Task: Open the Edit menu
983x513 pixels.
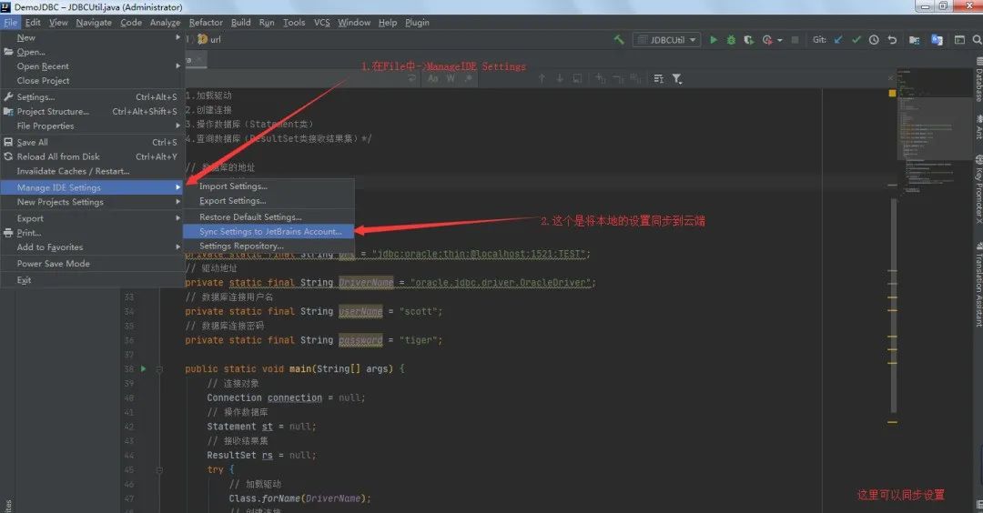Action: [x=33, y=23]
